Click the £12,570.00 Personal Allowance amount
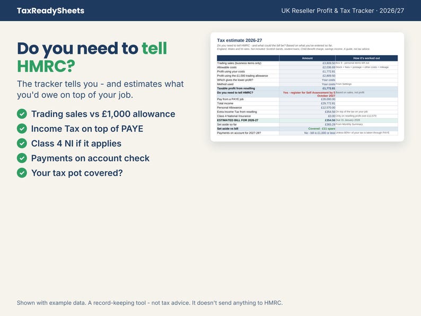421x316 pixels. [328, 108]
